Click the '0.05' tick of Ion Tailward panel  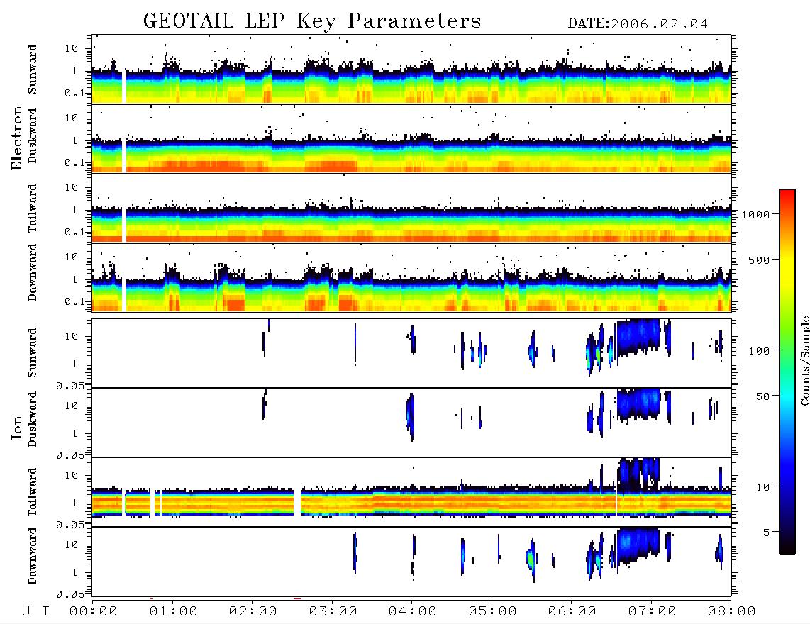70,525
